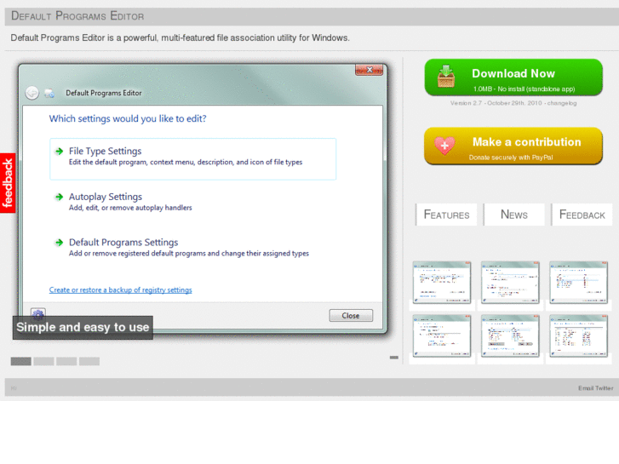Open middle screenshot thumbnail in bottom row

510,336
